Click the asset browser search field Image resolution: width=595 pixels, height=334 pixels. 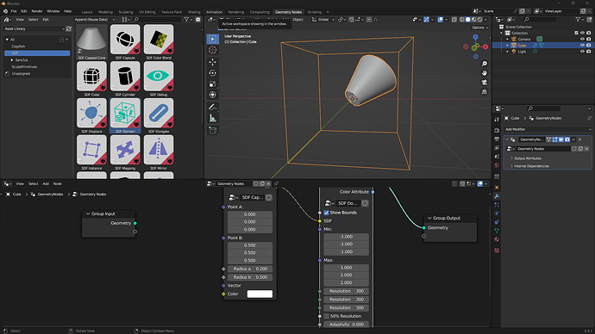click(157, 19)
